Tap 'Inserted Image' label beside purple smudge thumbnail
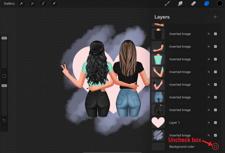 click(x=180, y=135)
